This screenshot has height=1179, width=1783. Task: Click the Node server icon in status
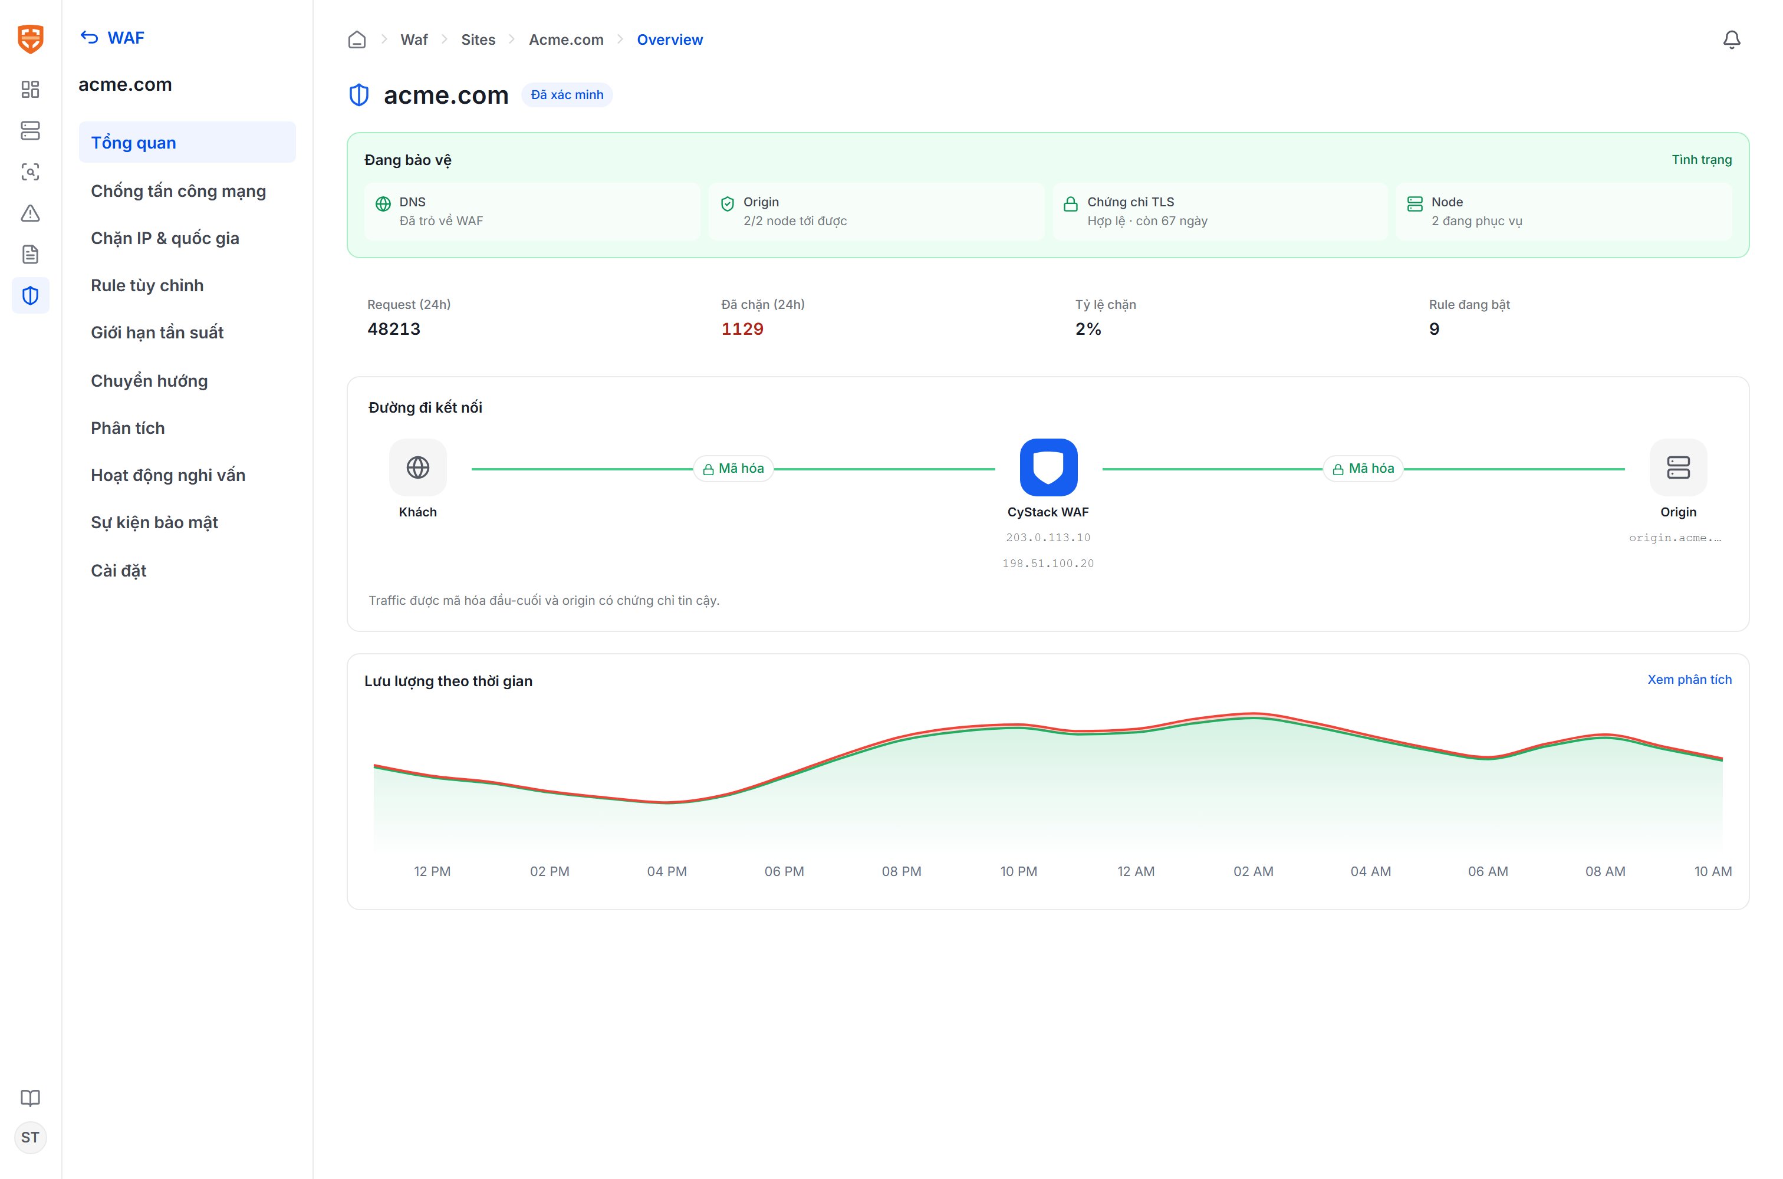click(x=1414, y=204)
